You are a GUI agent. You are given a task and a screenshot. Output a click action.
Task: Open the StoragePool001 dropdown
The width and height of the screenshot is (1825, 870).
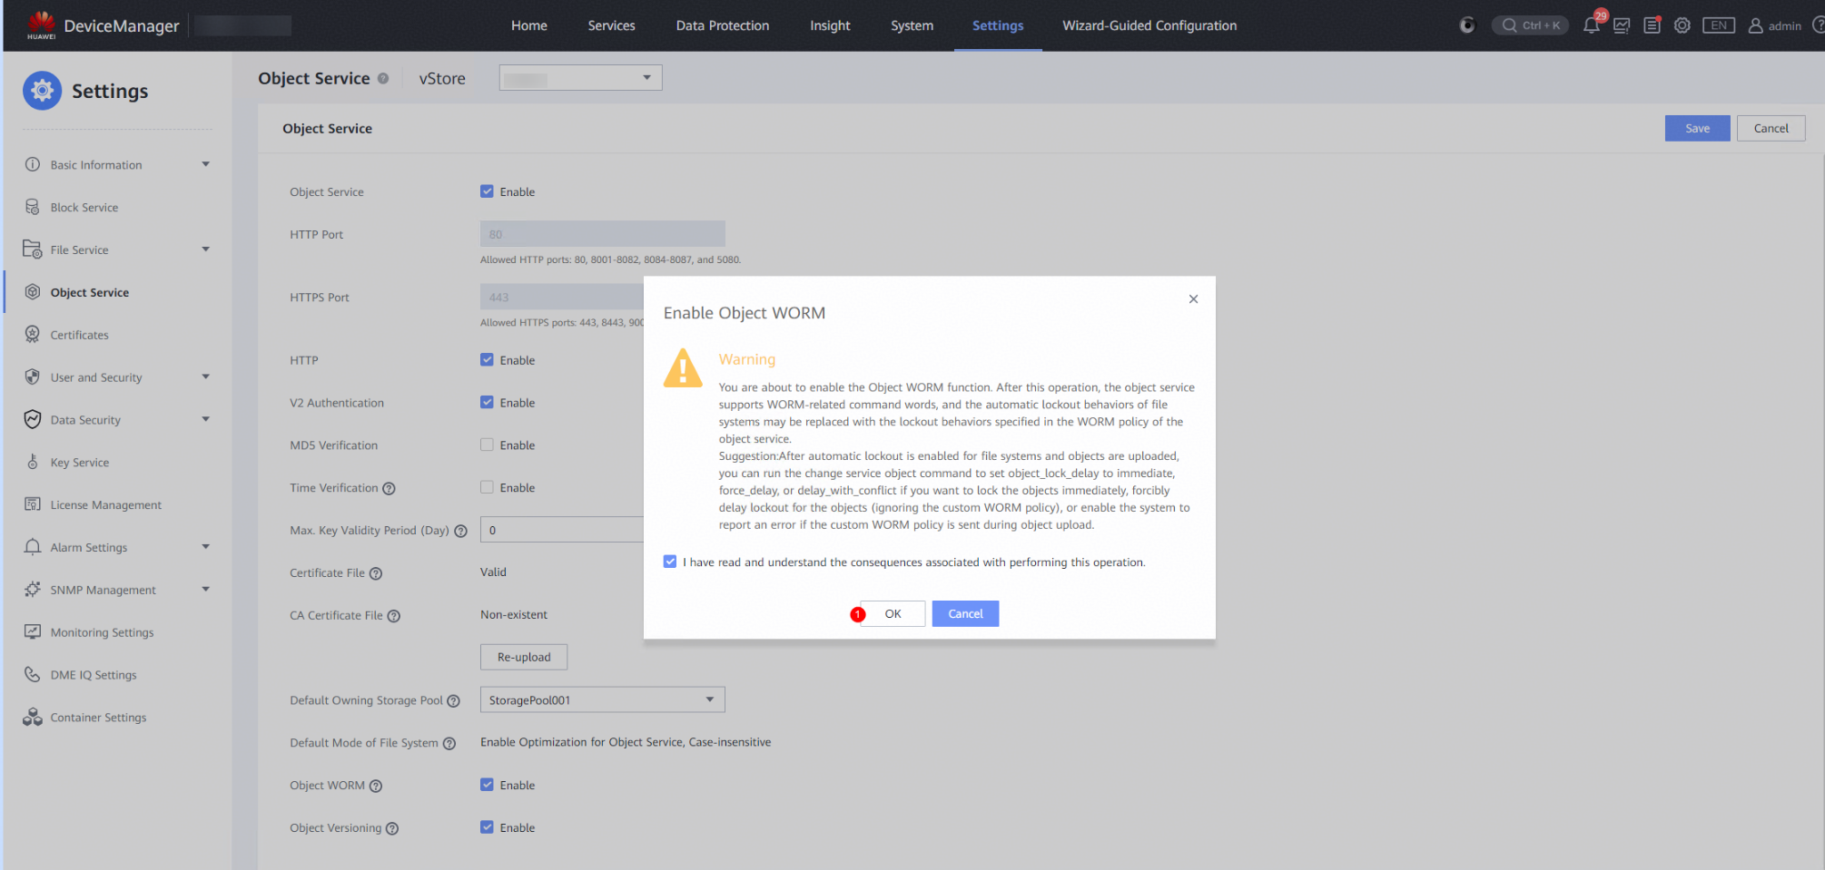602,699
